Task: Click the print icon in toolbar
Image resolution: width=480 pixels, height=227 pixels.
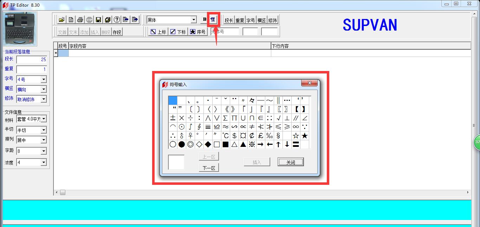Action: 80,20
